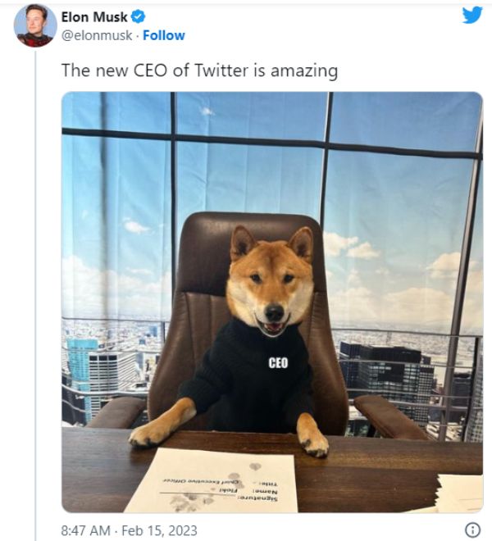This screenshot has height=541, width=492.
Task: Open the embedded dog photo
Action: point(272,302)
